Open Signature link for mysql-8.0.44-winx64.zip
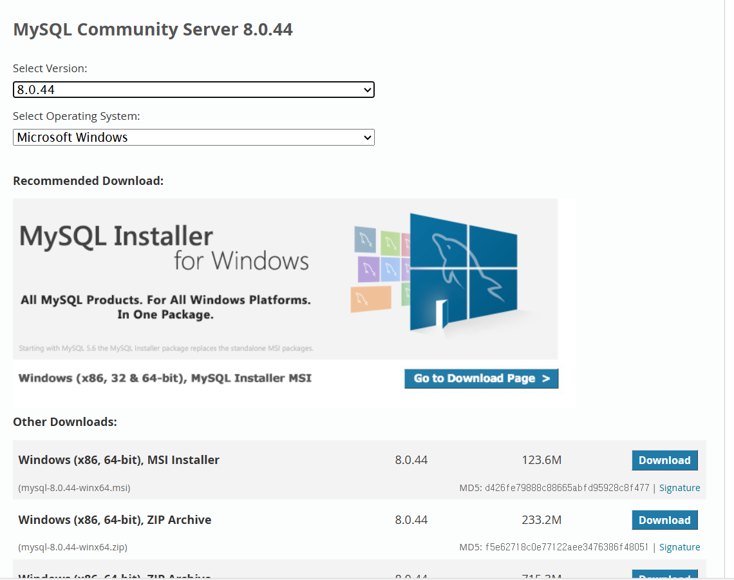Image resolution: width=734 pixels, height=580 pixels. pyautogui.click(x=680, y=547)
